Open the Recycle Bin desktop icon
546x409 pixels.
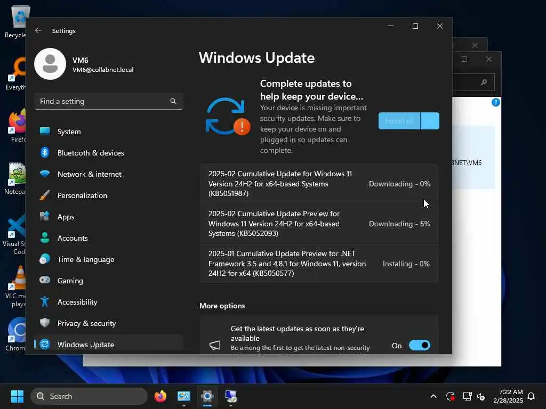[15, 22]
